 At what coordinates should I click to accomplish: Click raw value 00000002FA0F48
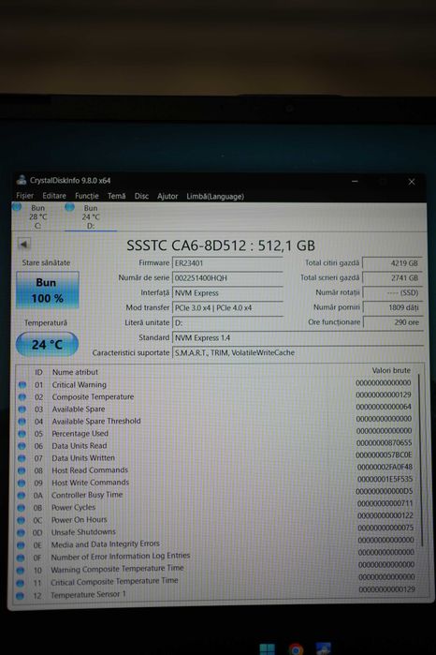tap(385, 467)
